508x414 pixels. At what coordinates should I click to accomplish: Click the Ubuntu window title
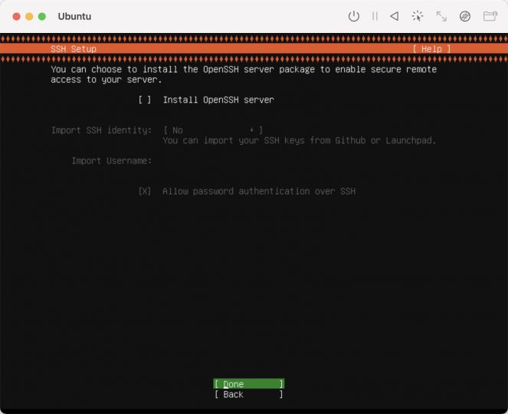click(x=74, y=16)
